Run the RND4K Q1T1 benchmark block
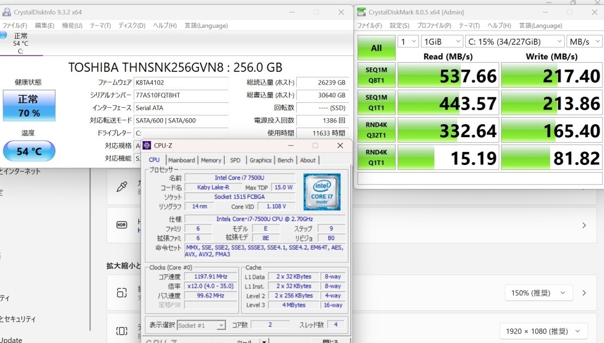Screen dimensions: 604x343 376,157
